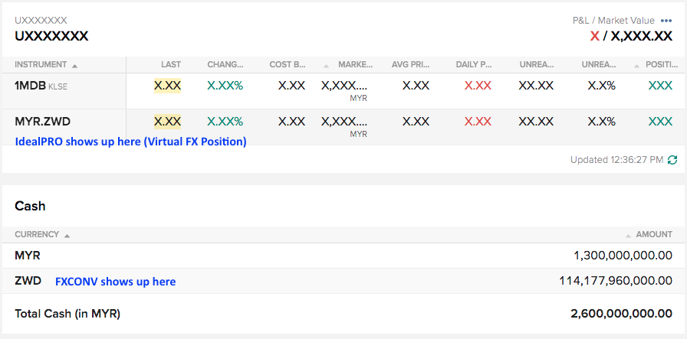Click the P&L / Market Value label
The image size is (687, 339).
[613, 21]
